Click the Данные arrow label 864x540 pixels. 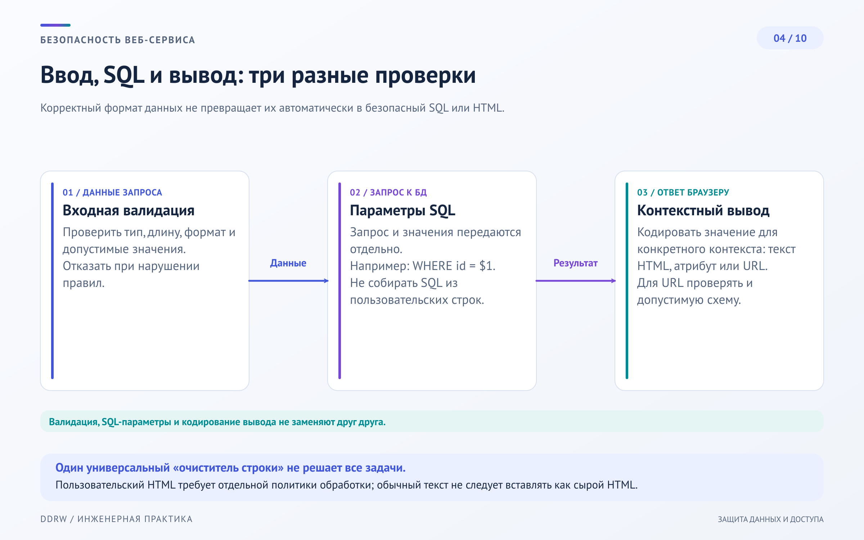click(x=288, y=263)
